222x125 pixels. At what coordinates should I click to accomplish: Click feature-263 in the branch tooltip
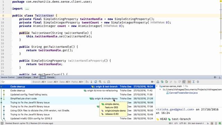point(111,107)
